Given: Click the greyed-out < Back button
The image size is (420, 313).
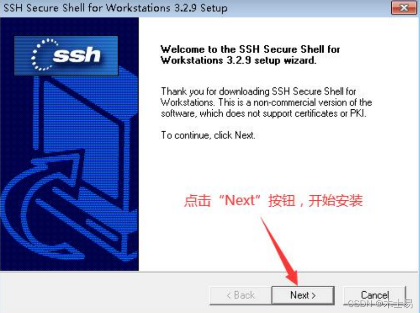Looking at the screenshot, I should point(240,295).
